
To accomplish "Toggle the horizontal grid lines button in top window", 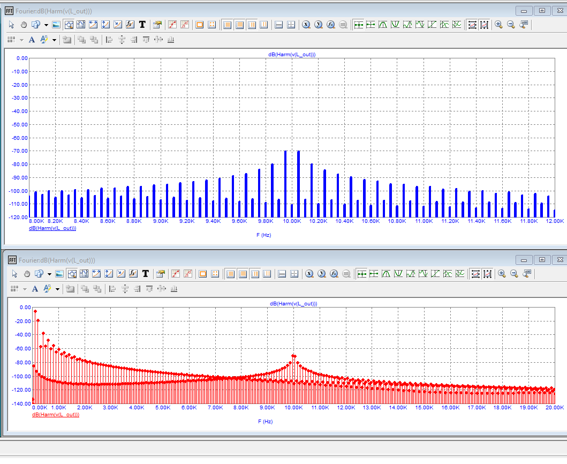I will point(240,25).
